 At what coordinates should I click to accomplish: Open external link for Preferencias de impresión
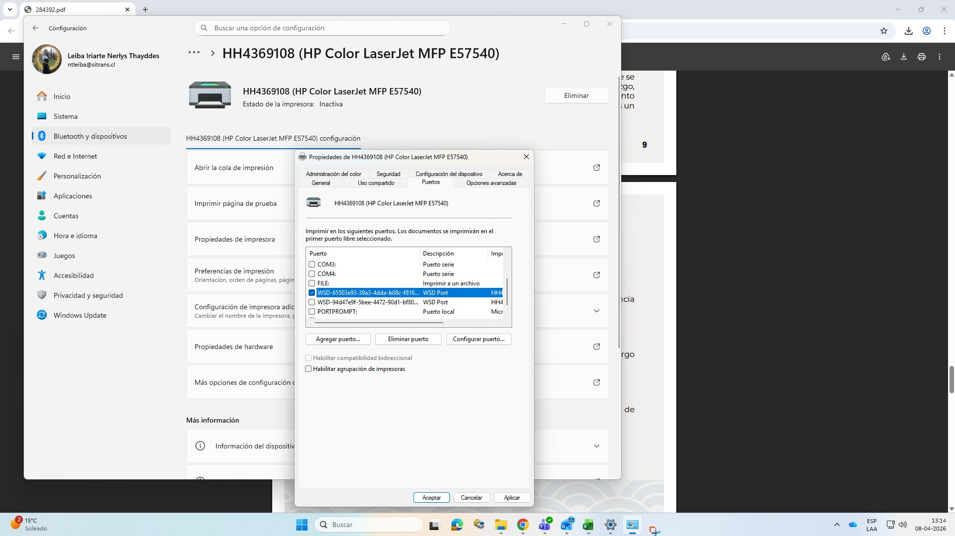point(597,275)
